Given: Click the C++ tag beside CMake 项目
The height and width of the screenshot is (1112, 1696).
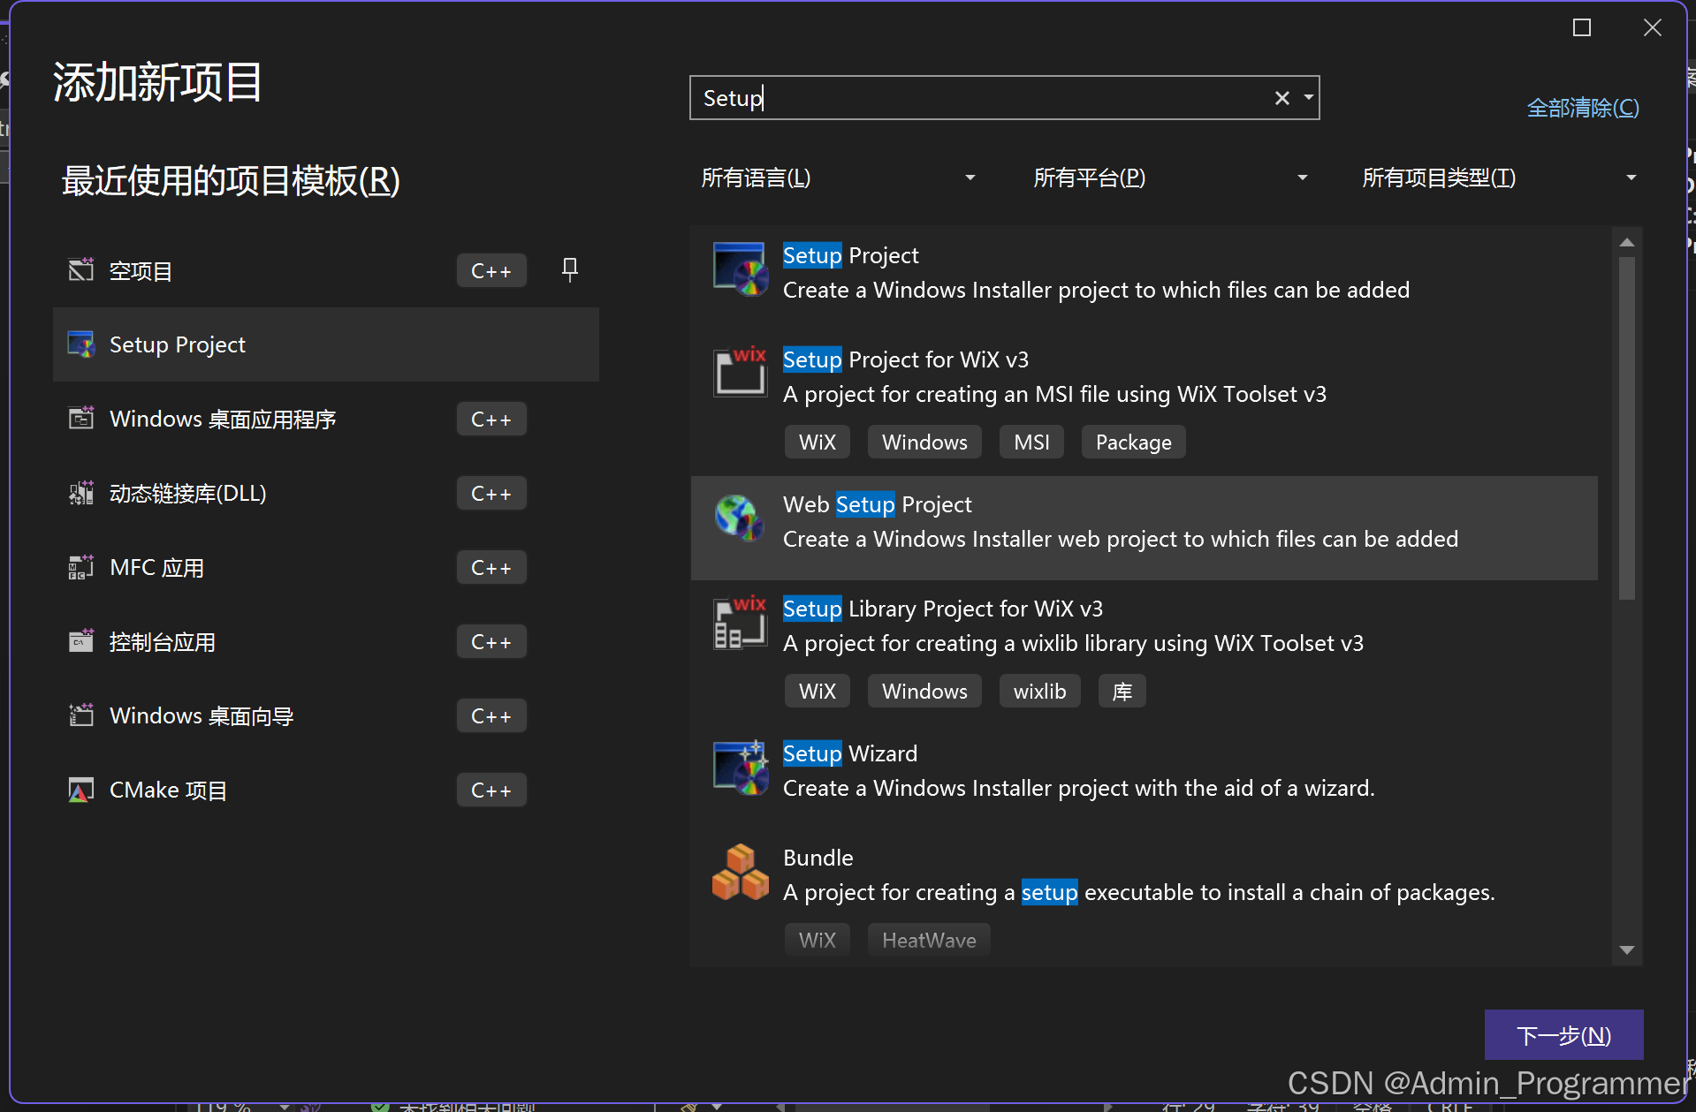Looking at the screenshot, I should pos(491,790).
